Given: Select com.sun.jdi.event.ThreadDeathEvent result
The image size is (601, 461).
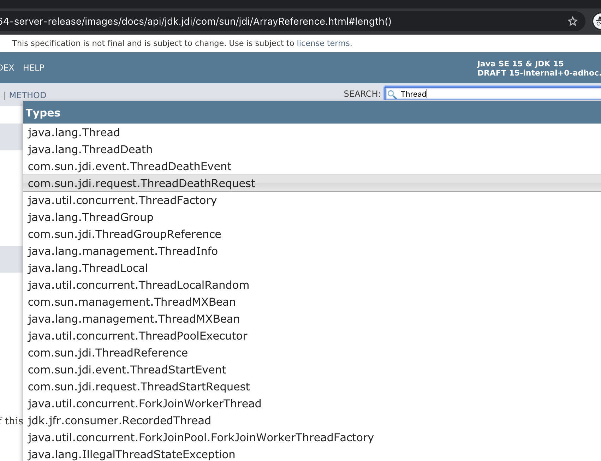Looking at the screenshot, I should pyautogui.click(x=130, y=167).
